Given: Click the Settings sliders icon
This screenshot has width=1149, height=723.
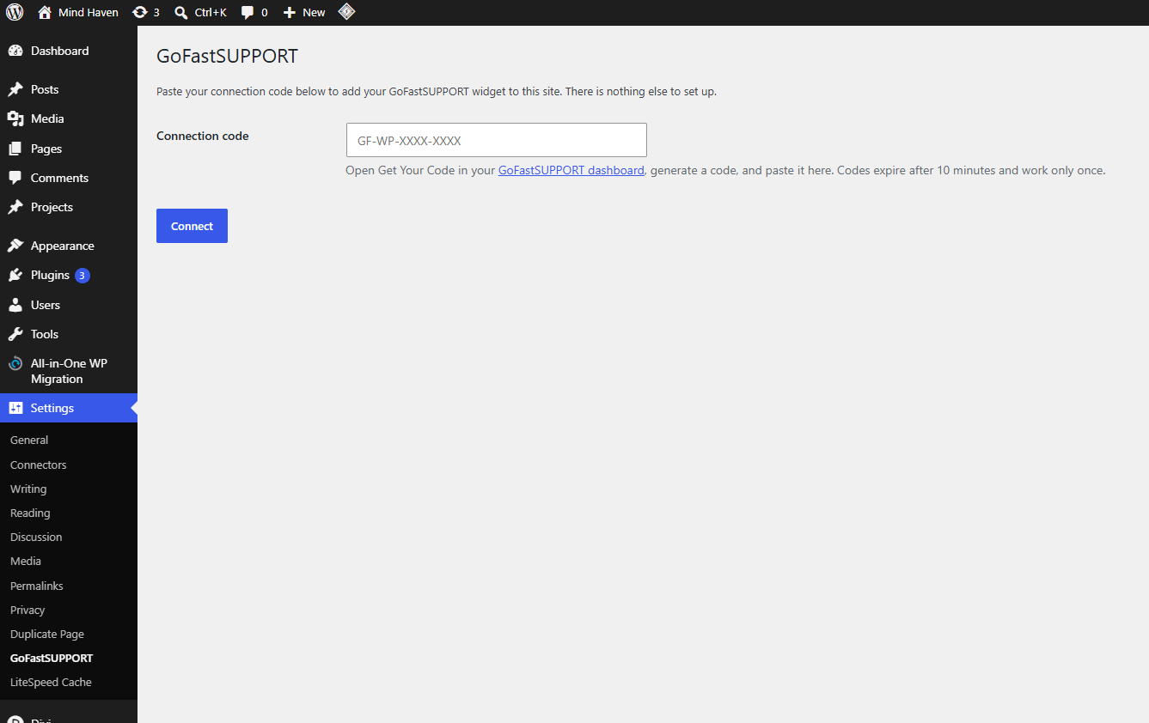Looking at the screenshot, I should click(15, 408).
